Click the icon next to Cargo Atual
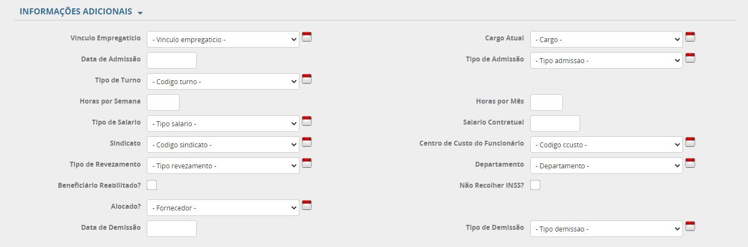The image size is (748, 247). (690, 37)
